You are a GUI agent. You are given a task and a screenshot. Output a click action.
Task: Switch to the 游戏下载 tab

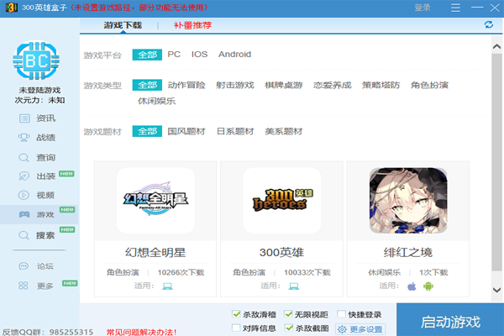click(123, 25)
